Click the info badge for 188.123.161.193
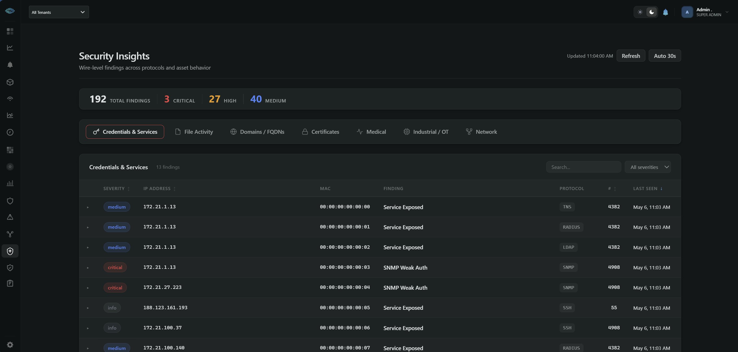Image resolution: width=738 pixels, height=352 pixels. 112,308
